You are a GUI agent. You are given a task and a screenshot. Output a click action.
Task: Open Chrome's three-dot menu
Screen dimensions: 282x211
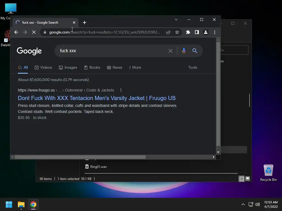(x=215, y=32)
